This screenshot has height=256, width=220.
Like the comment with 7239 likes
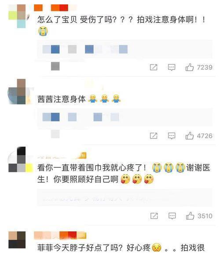pos(190,67)
